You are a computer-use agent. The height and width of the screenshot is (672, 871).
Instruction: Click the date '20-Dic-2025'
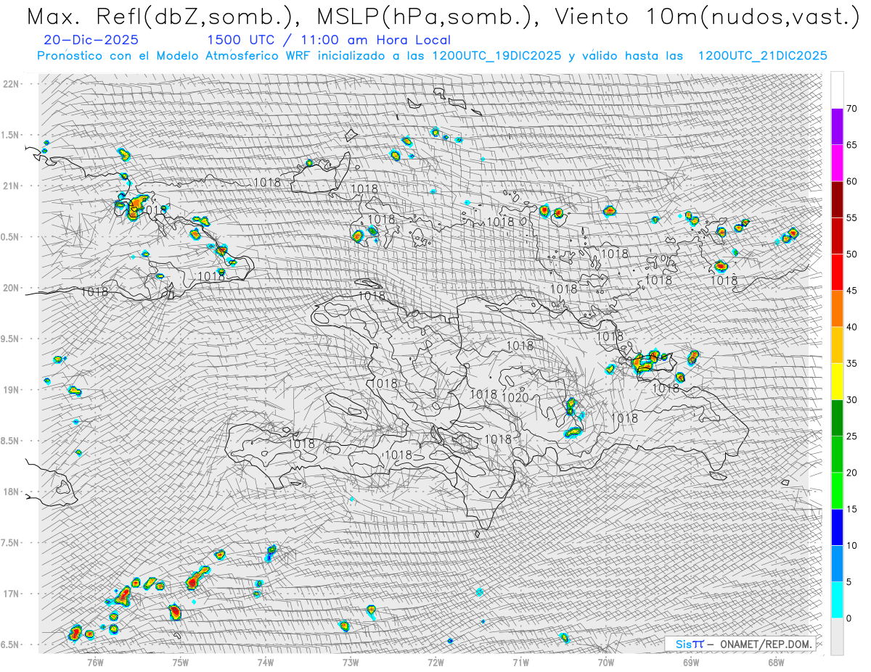91,41
